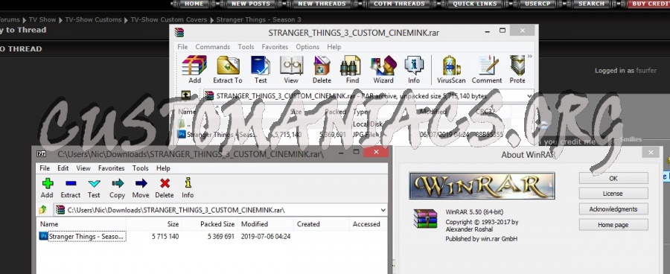The height and width of the screenshot is (274, 670).
Task: Open the Comment icon in WinRAR
Action: pyautogui.click(x=487, y=69)
